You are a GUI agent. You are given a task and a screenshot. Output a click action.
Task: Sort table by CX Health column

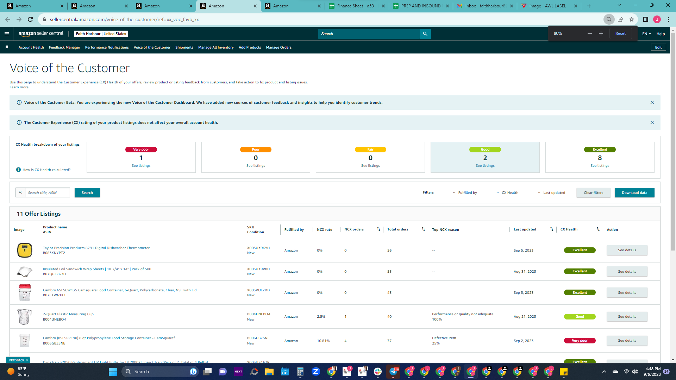pos(598,229)
